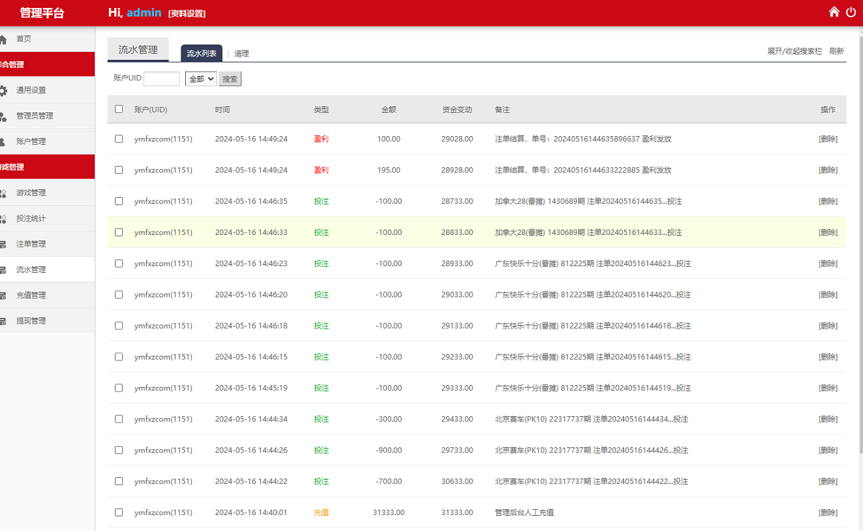Check the row with amount 195.00
Image resolution: width=863 pixels, height=531 pixels.
(119, 170)
